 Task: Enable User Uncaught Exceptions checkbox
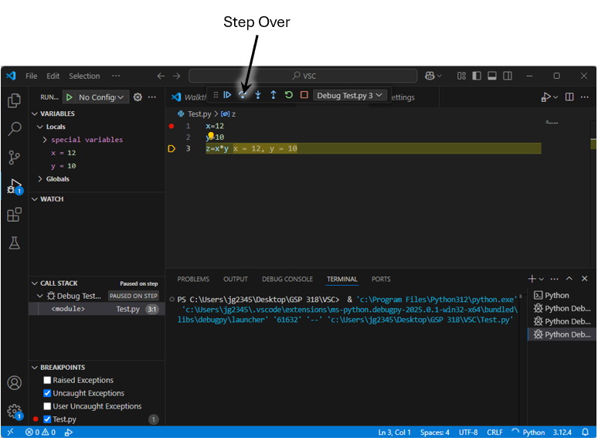click(47, 406)
